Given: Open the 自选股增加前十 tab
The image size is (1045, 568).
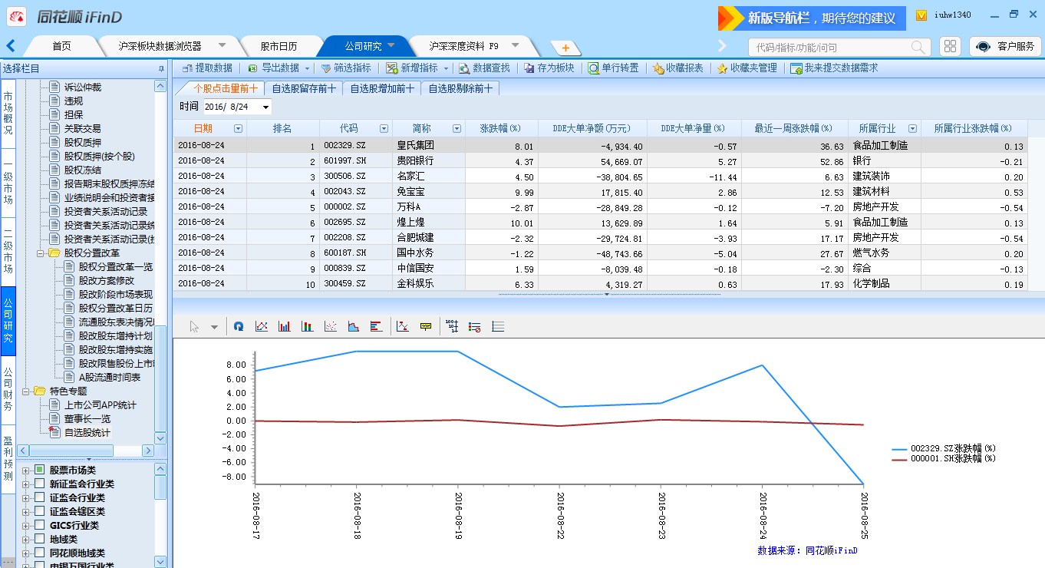Looking at the screenshot, I should click(x=382, y=88).
